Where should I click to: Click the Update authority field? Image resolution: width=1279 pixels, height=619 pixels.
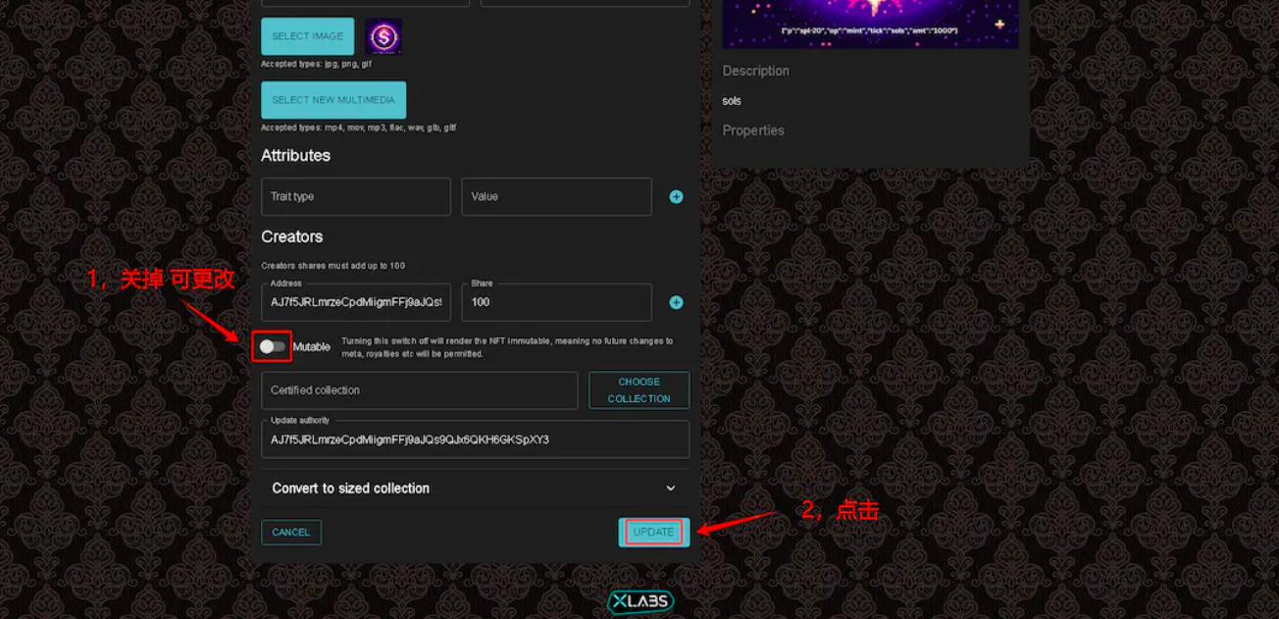tap(475, 439)
